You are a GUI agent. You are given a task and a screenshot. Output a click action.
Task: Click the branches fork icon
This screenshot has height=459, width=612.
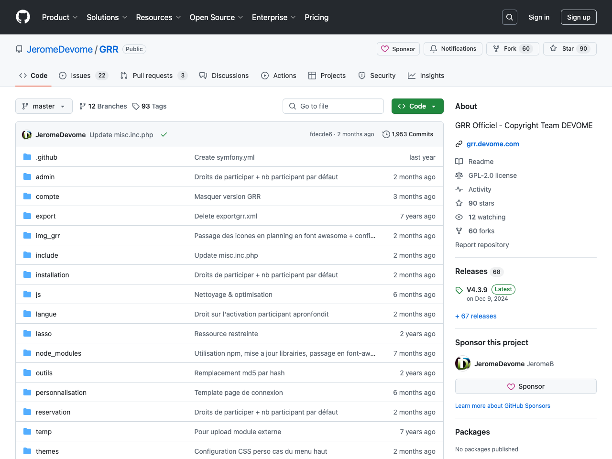[x=83, y=106]
